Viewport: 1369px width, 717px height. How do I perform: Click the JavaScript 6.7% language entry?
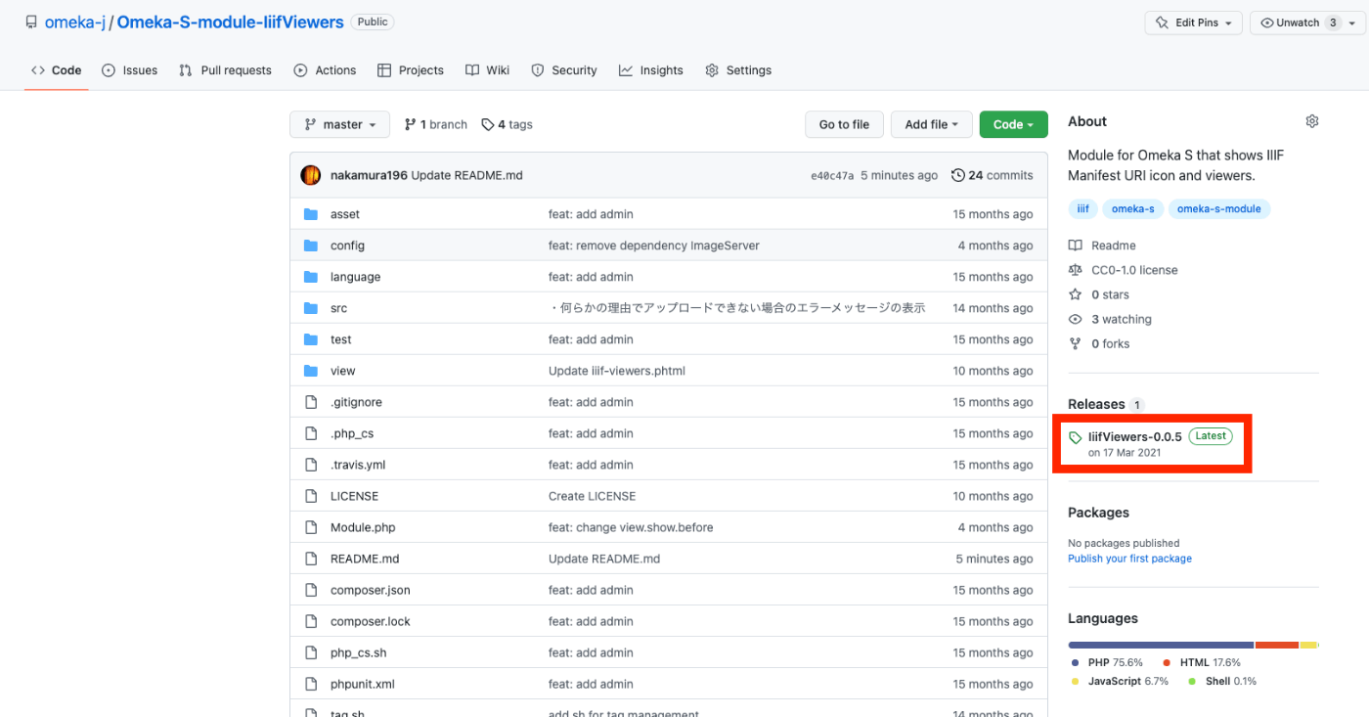1120,681
